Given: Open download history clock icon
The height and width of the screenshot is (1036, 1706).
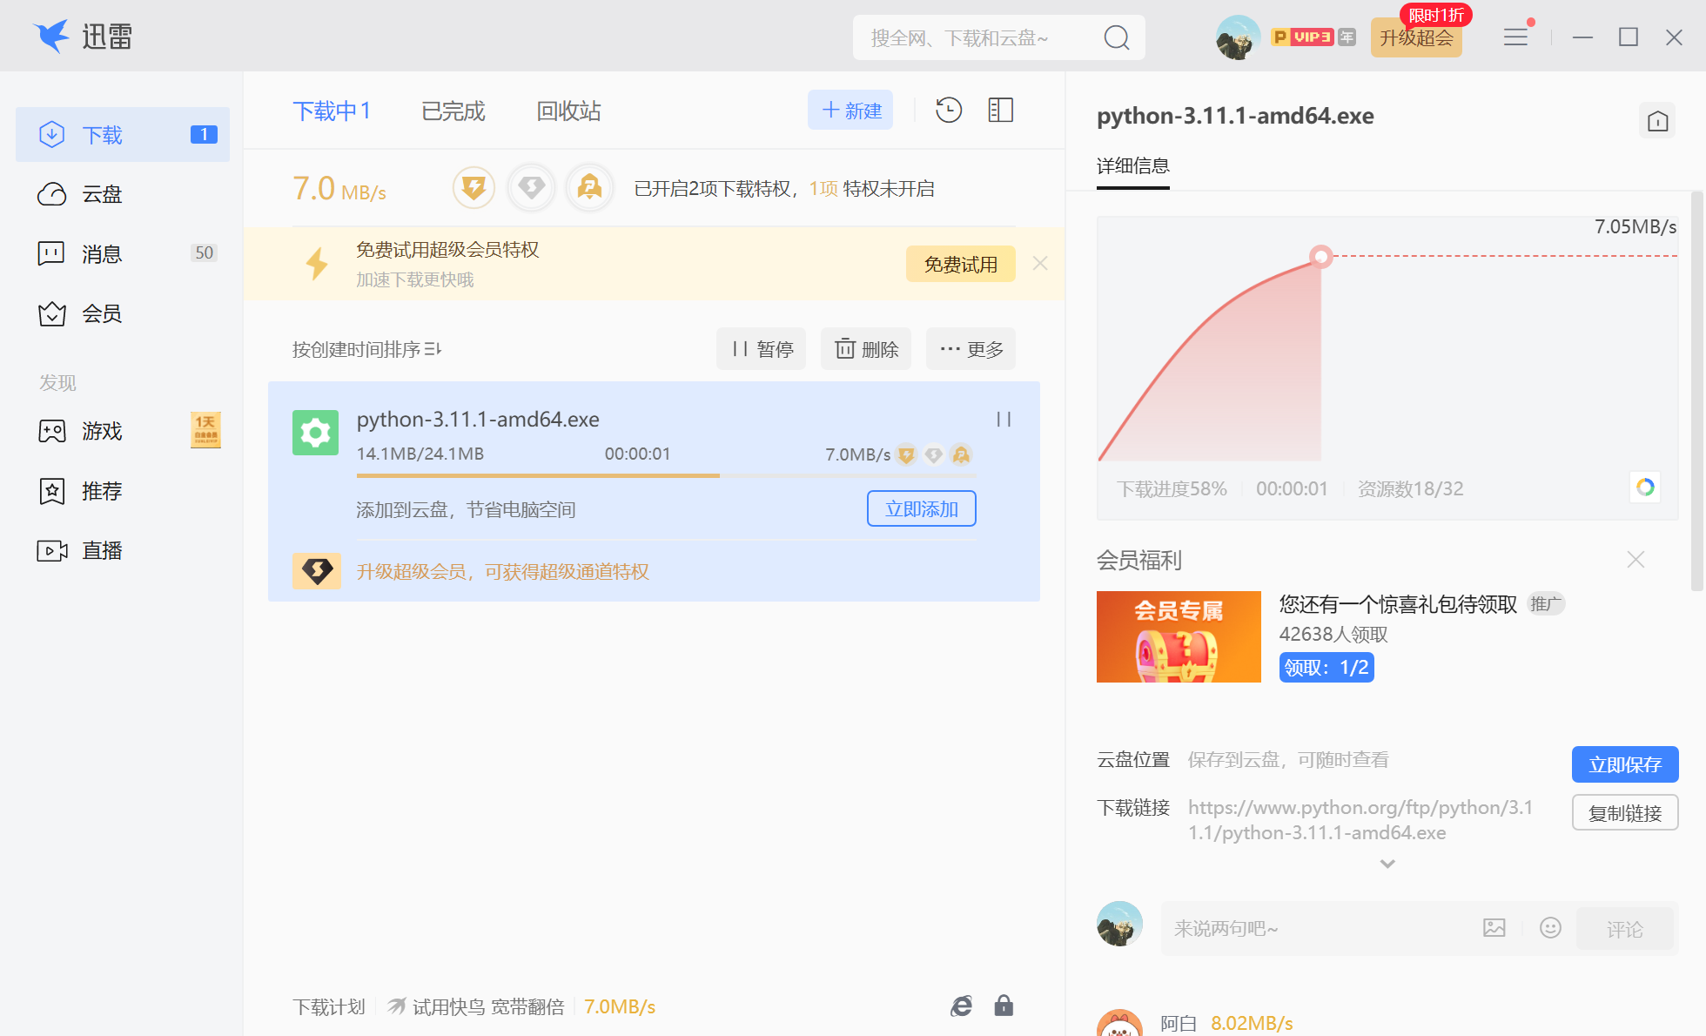Looking at the screenshot, I should tap(949, 110).
